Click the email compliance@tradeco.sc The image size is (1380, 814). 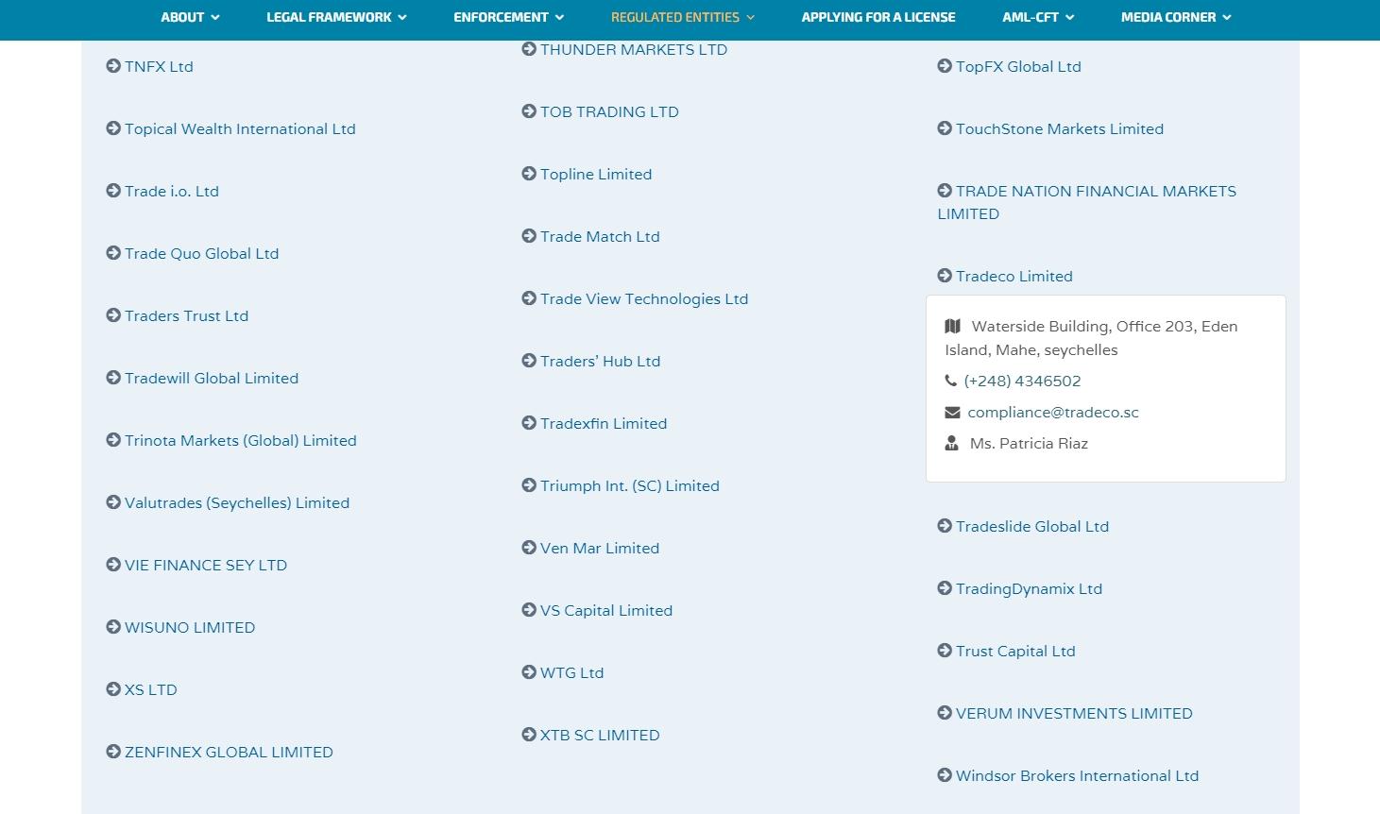1053,412
